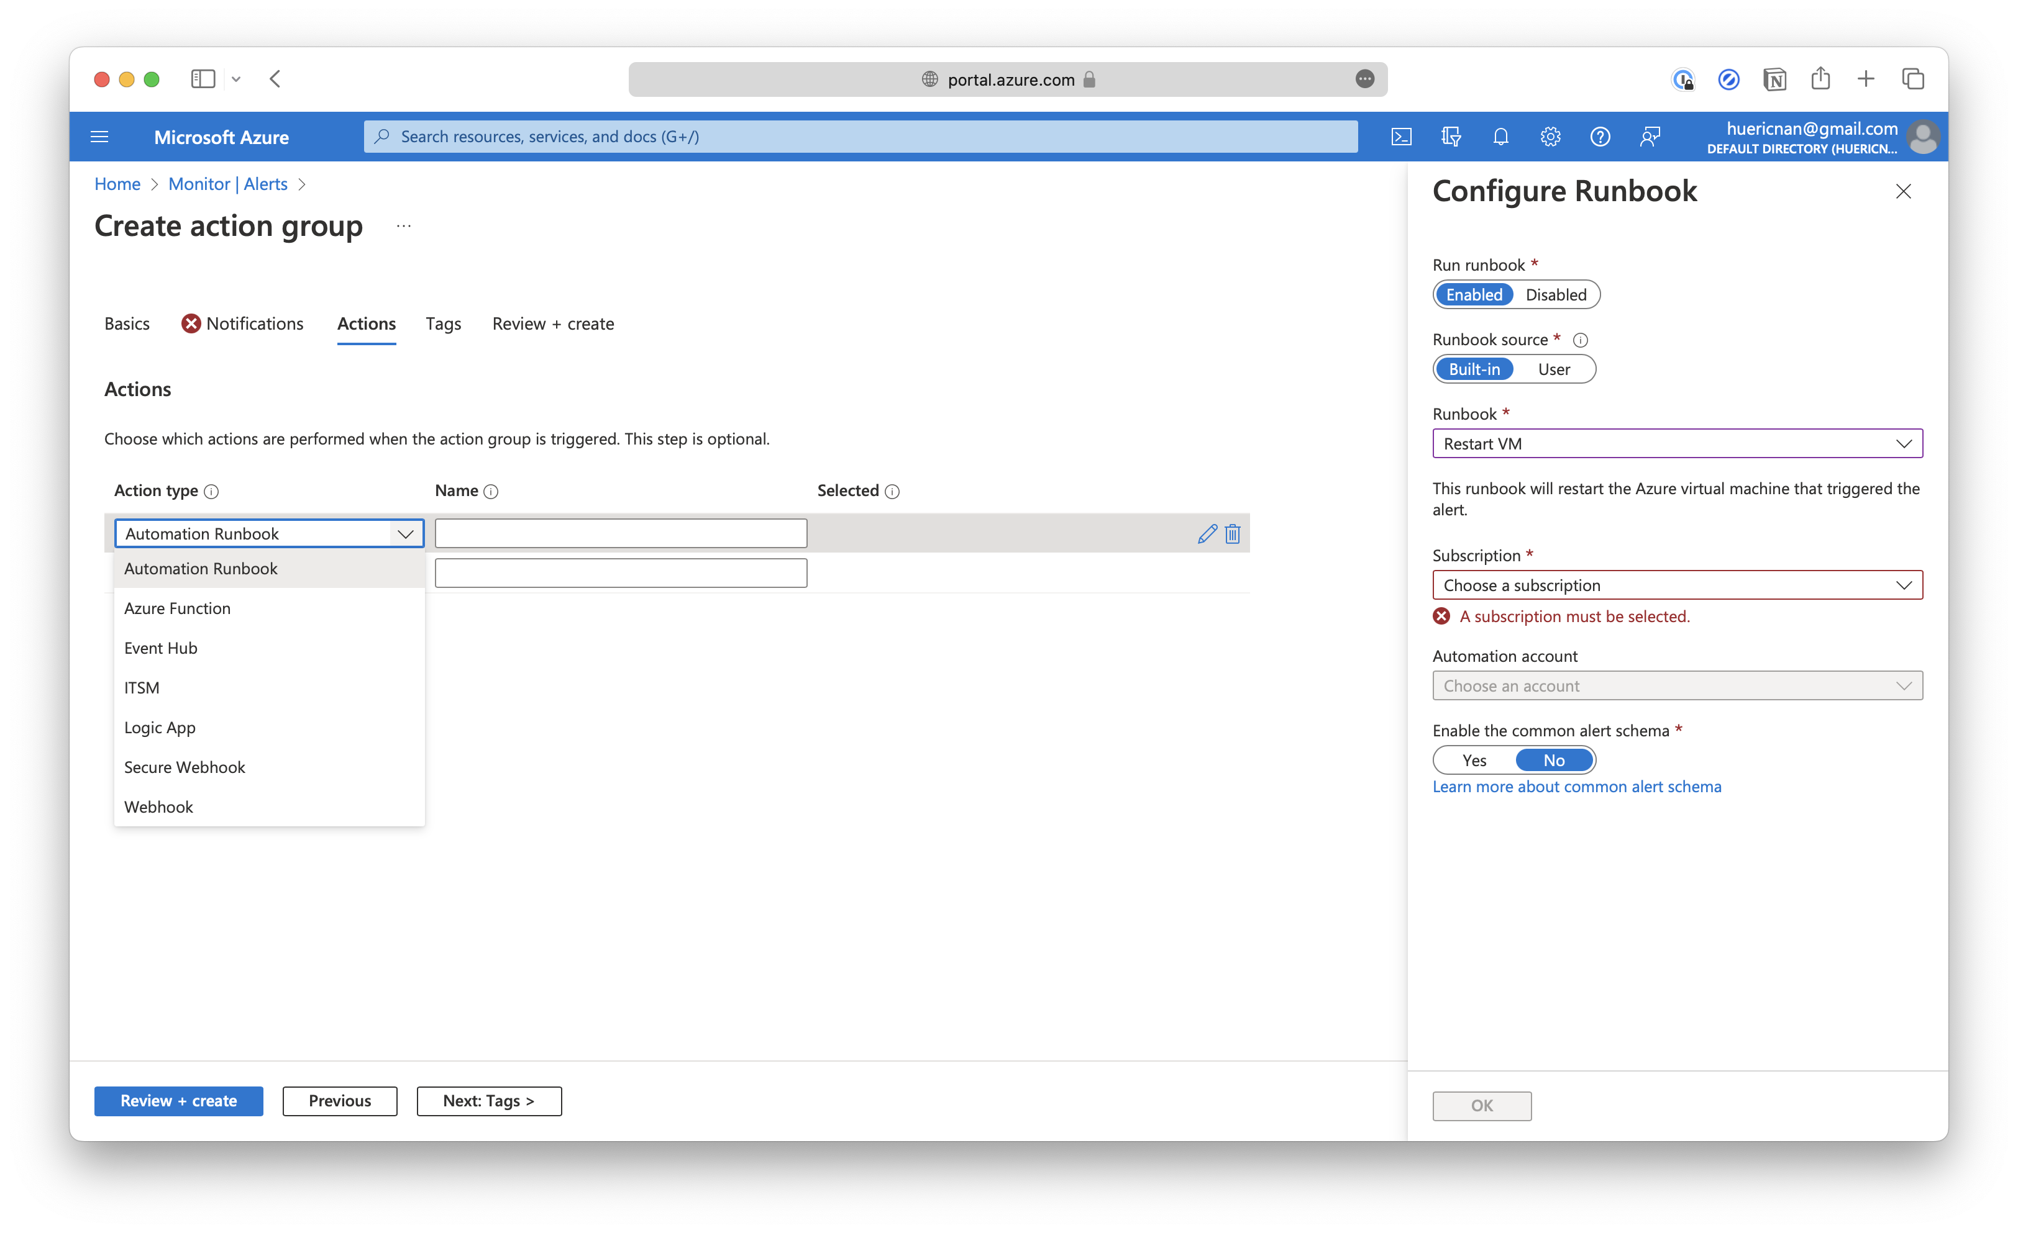The height and width of the screenshot is (1233, 2018).
Task: Switch to the Tags tab
Action: [x=443, y=324]
